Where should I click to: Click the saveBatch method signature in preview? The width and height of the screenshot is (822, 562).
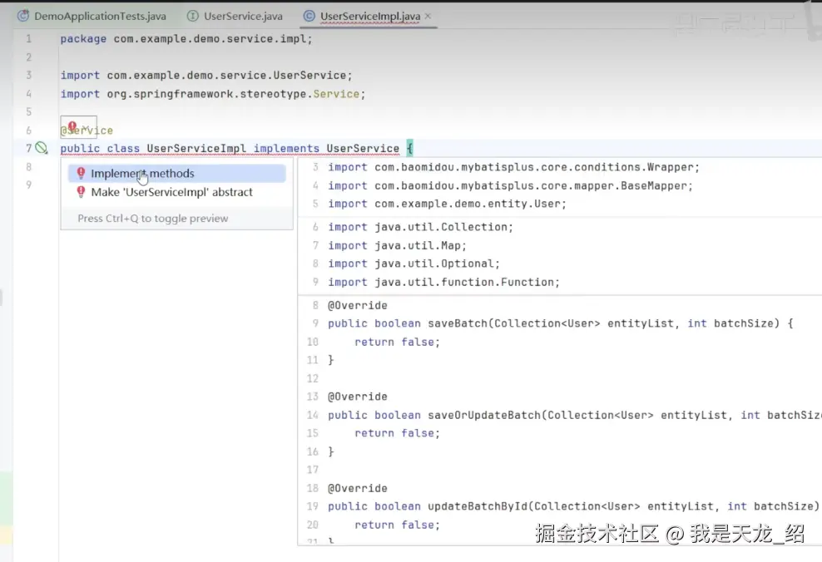pos(561,323)
